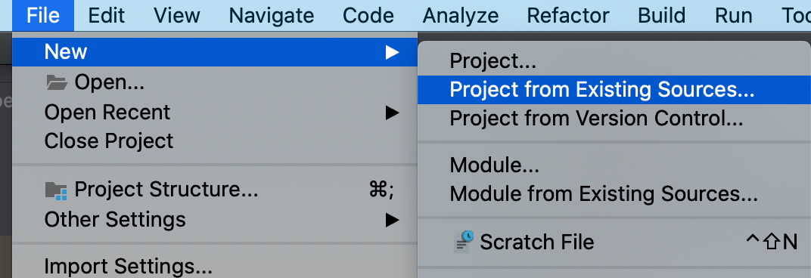Open the Build menu
Image resolution: width=811 pixels, height=278 pixels.
pyautogui.click(x=663, y=16)
